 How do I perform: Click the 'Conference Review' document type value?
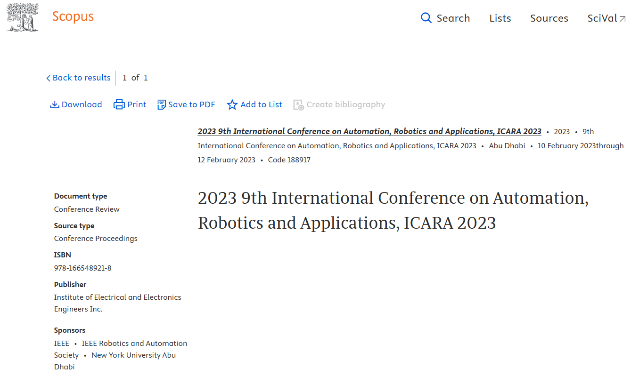[87, 209]
